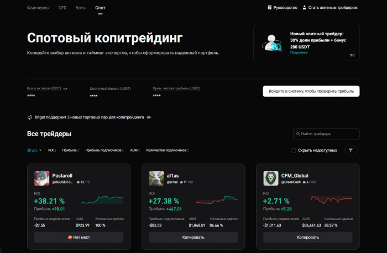The width and height of the screenshot is (387, 253).
Task: Click al1as AUM value $1,848.81
Action: (197, 225)
